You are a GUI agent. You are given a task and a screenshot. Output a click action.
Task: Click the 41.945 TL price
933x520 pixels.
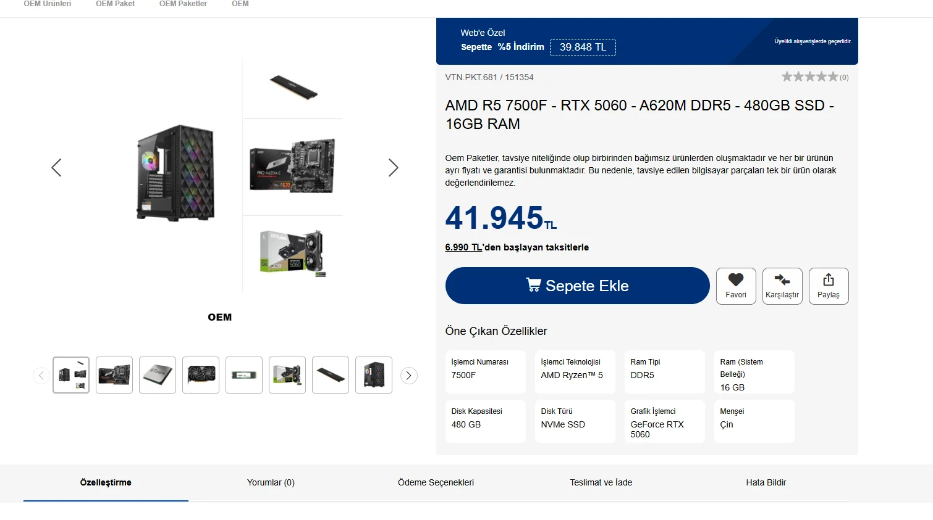coord(501,218)
